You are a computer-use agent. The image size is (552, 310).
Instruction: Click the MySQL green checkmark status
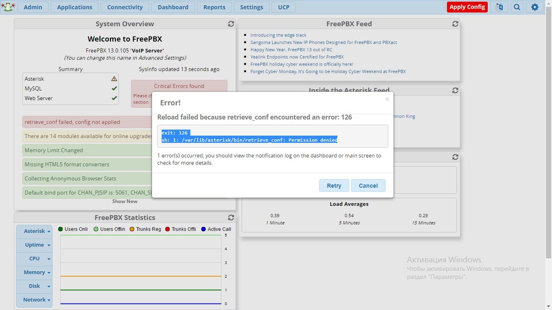114,88
